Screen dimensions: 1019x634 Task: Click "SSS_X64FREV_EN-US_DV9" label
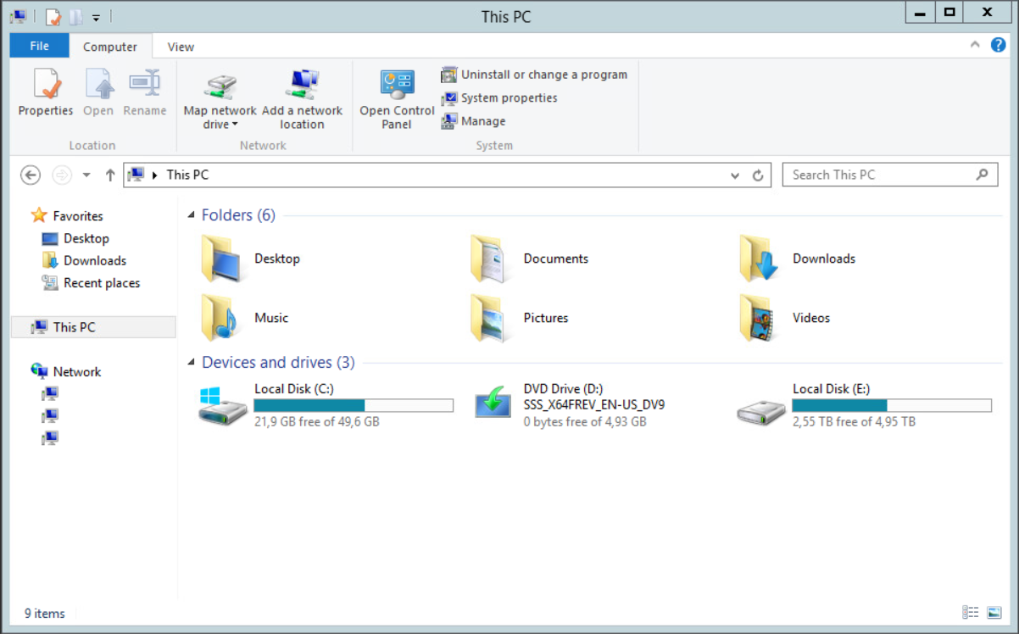pos(594,404)
